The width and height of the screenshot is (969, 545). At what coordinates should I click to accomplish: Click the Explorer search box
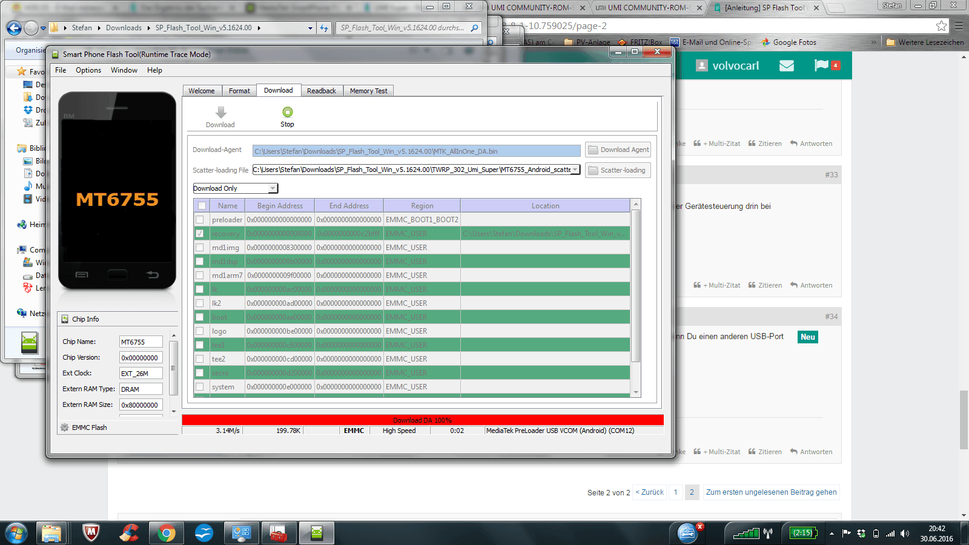coord(409,28)
